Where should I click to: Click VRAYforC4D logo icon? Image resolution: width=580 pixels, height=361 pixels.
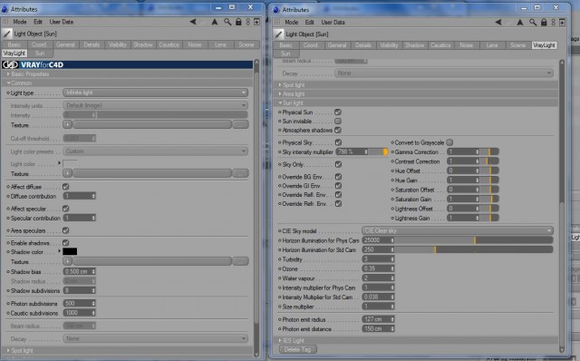(10, 64)
